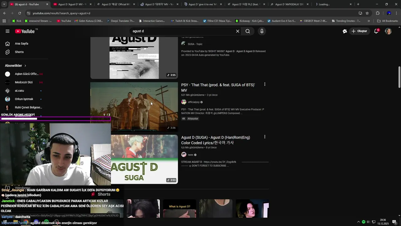Click the browser address bar URL
The height and width of the screenshot is (226, 401).
[x=61, y=13]
